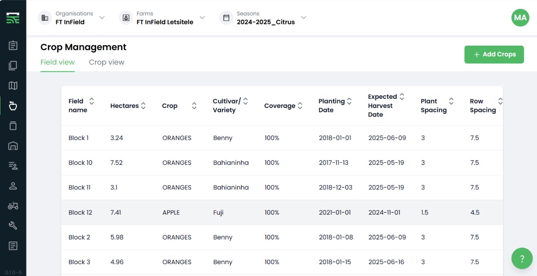The width and height of the screenshot is (537, 276).
Task: Click the Add Crops button
Action: click(x=494, y=54)
